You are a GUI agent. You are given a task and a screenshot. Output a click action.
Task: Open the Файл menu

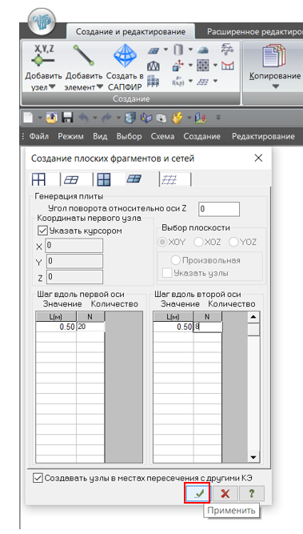pos(38,136)
